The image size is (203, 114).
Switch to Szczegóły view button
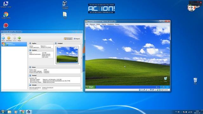(68, 39)
